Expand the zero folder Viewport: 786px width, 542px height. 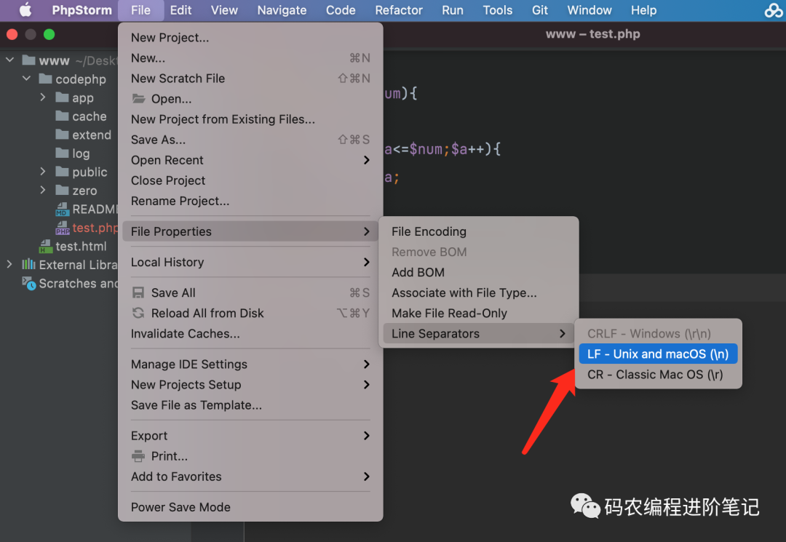(x=43, y=191)
